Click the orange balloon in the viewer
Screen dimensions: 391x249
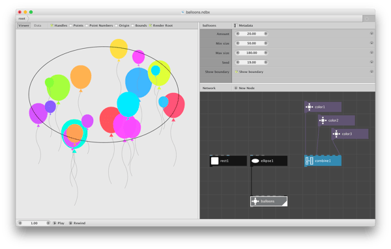[81, 77]
